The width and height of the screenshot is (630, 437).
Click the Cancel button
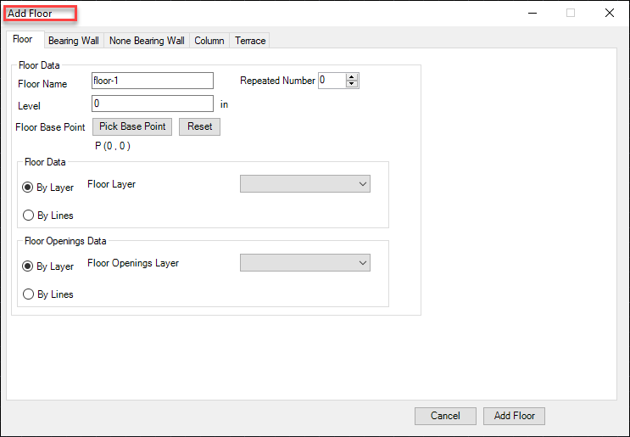pyautogui.click(x=445, y=416)
